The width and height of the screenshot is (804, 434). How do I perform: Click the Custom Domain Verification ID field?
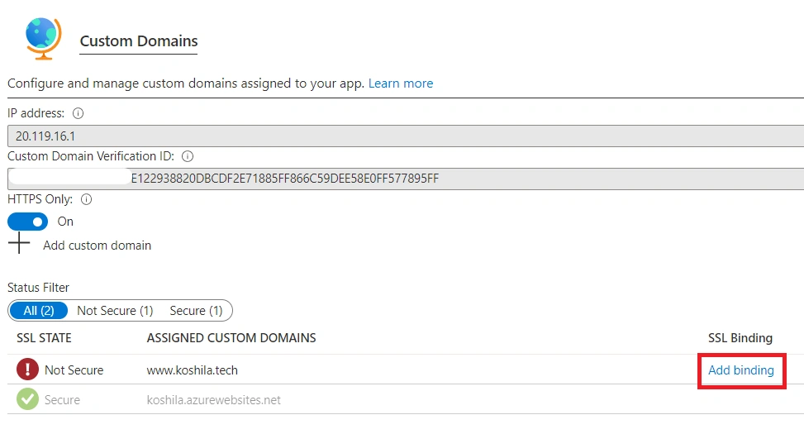point(406,179)
